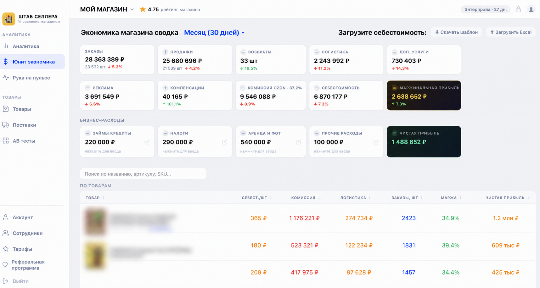
Task: Click the truck icon of Поставки
Action: [x=6, y=125]
